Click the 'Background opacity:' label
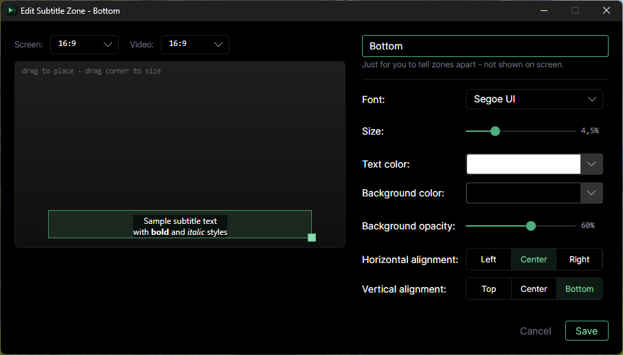Viewport: 623px width, 355px height. (x=409, y=226)
